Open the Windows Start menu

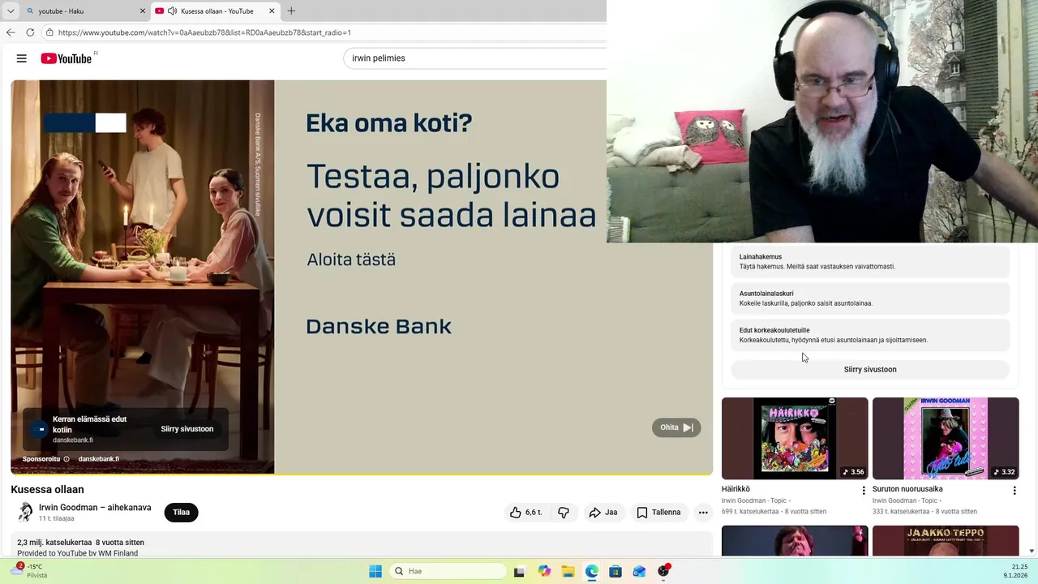pyautogui.click(x=375, y=571)
